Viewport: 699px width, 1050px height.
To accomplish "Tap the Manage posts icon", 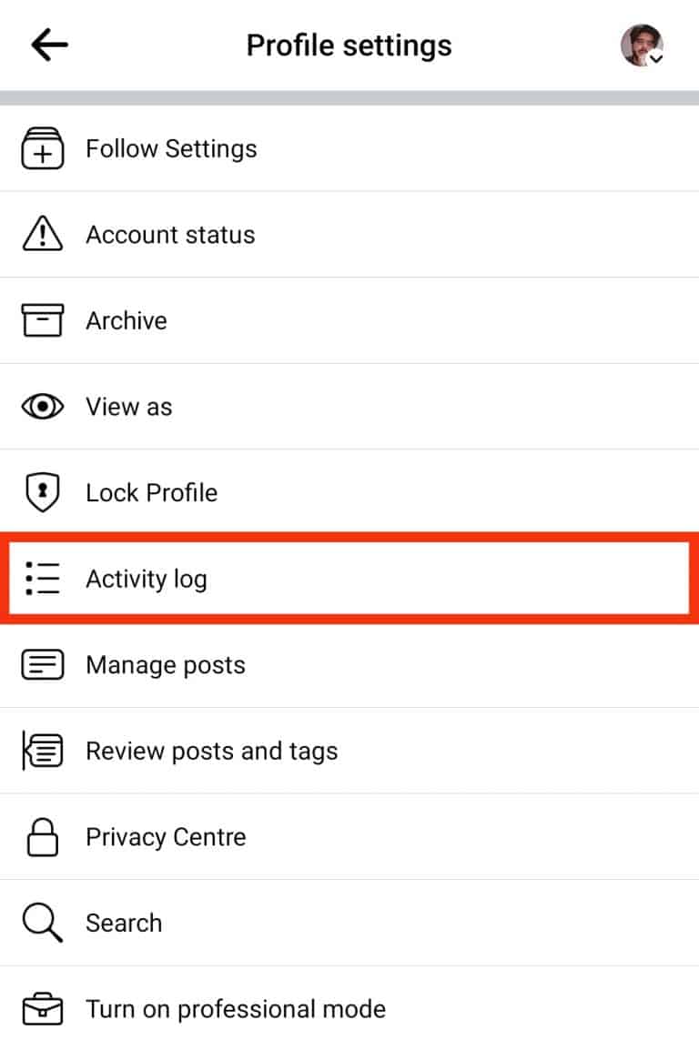I will pyautogui.click(x=42, y=665).
